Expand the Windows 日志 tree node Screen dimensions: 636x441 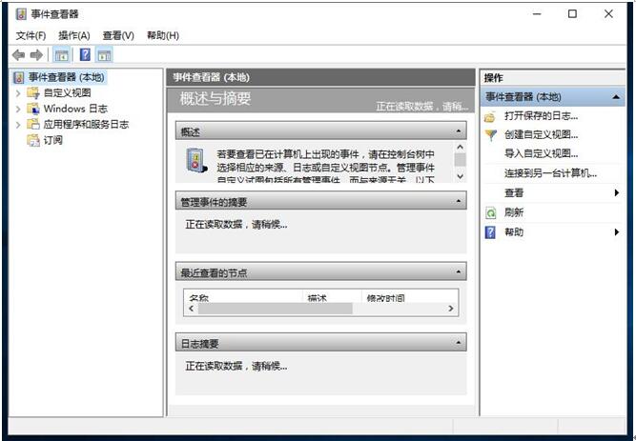tap(18, 109)
